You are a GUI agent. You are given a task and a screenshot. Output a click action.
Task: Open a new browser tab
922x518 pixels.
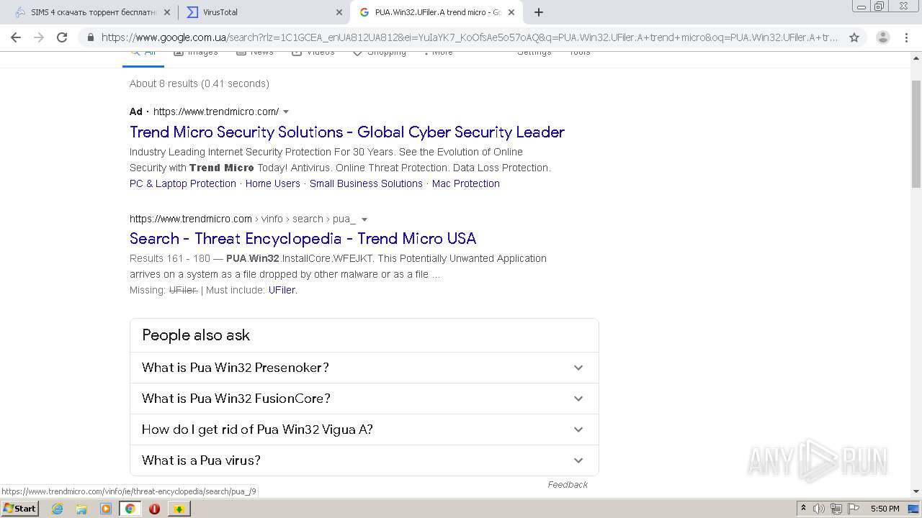tap(539, 12)
